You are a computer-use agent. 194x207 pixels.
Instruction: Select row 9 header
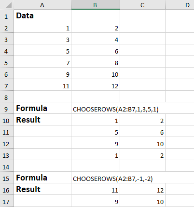[7, 108]
